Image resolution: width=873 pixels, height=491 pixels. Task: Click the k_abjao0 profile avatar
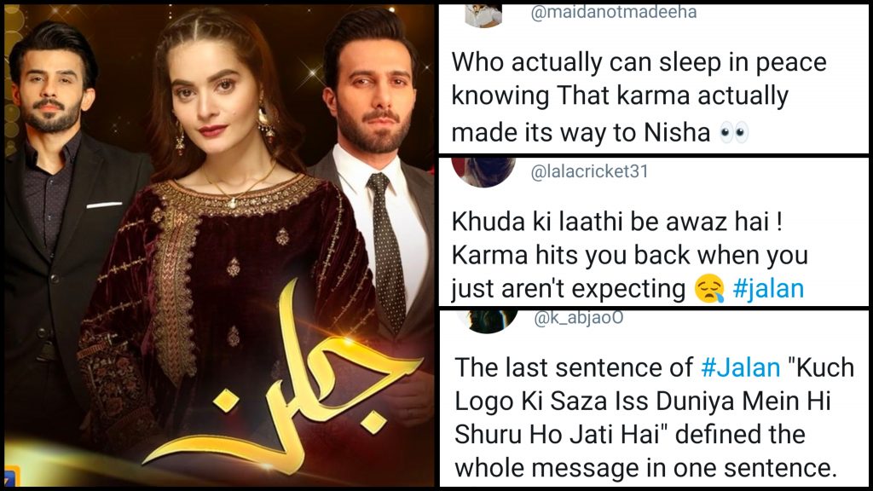click(x=488, y=321)
